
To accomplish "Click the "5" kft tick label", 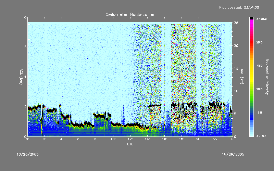I will 235,114.
